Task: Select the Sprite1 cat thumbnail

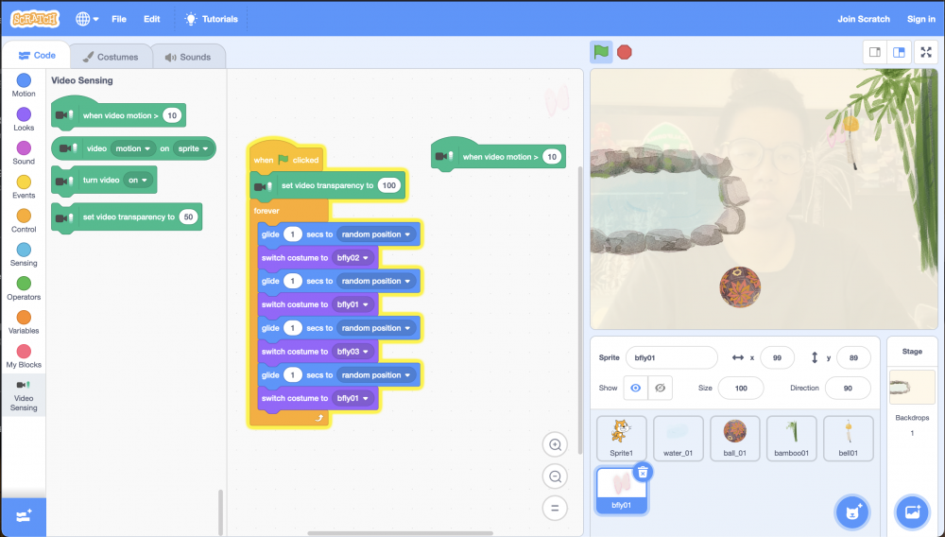Action: [x=621, y=438]
